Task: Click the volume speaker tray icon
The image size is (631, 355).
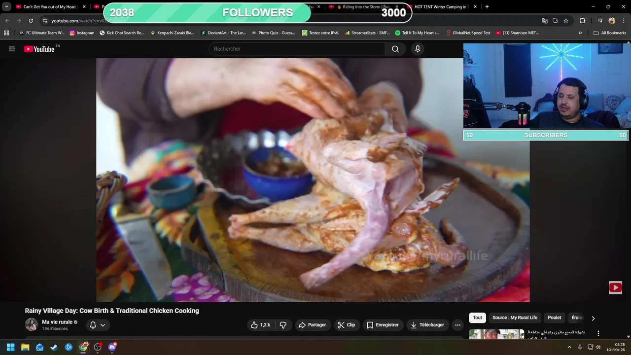Action: 598,347
